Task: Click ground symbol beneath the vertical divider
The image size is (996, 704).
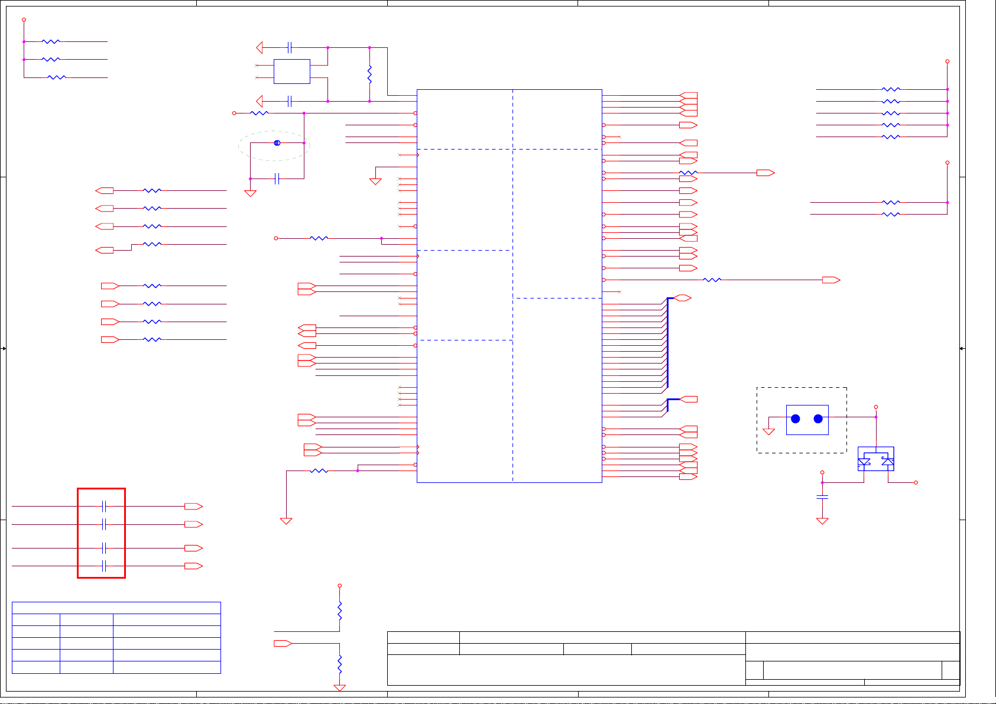Action: (x=340, y=688)
